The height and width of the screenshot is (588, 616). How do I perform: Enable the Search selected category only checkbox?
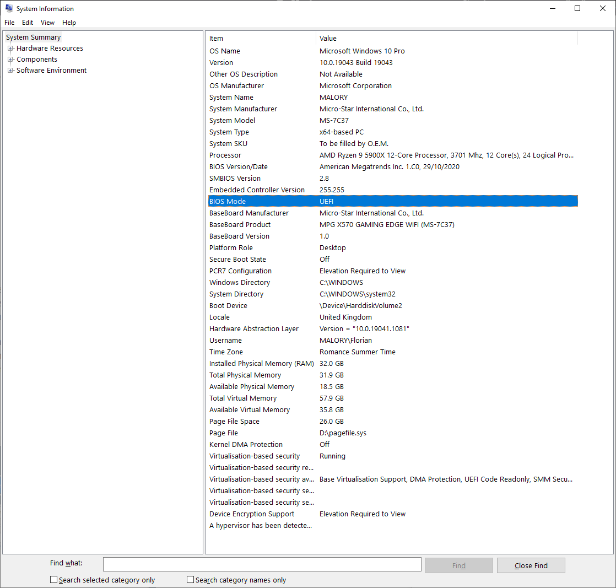coord(53,579)
